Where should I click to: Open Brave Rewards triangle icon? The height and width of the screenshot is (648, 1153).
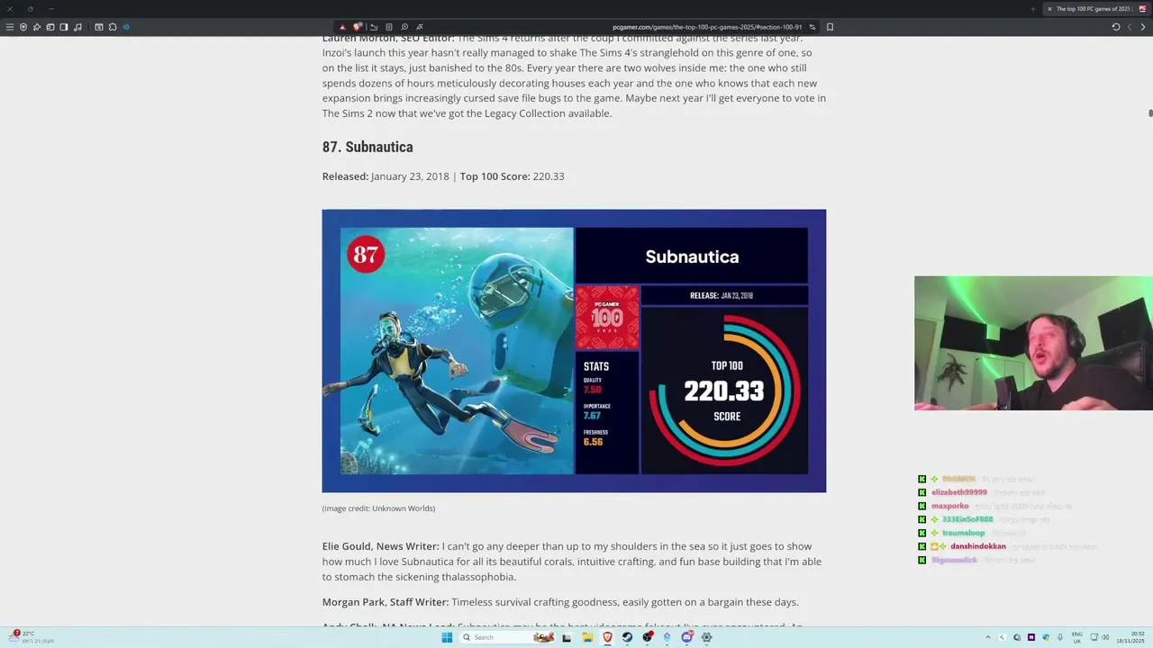point(342,27)
